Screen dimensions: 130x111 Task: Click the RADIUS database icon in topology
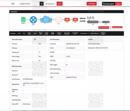(x=23, y=20)
